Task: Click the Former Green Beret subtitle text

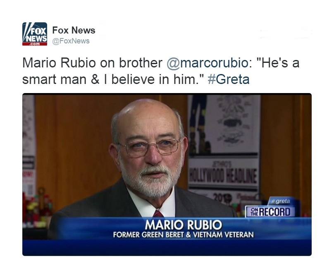Action: 184,235
